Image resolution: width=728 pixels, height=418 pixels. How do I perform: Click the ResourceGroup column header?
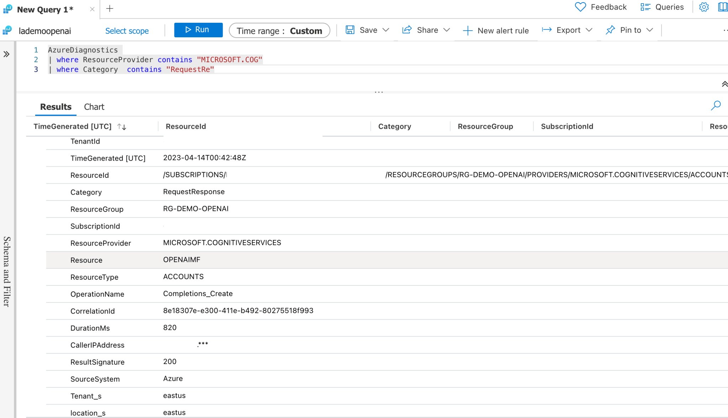tap(485, 127)
